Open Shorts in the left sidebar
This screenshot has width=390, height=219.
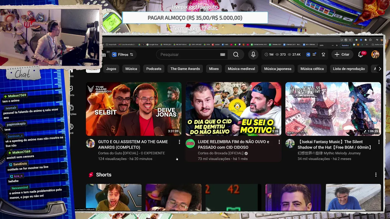pyautogui.click(x=71, y=91)
